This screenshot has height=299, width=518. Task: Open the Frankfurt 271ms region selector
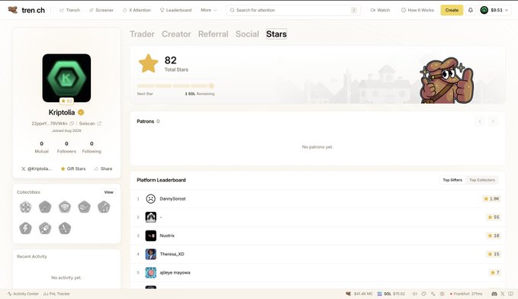point(466,294)
